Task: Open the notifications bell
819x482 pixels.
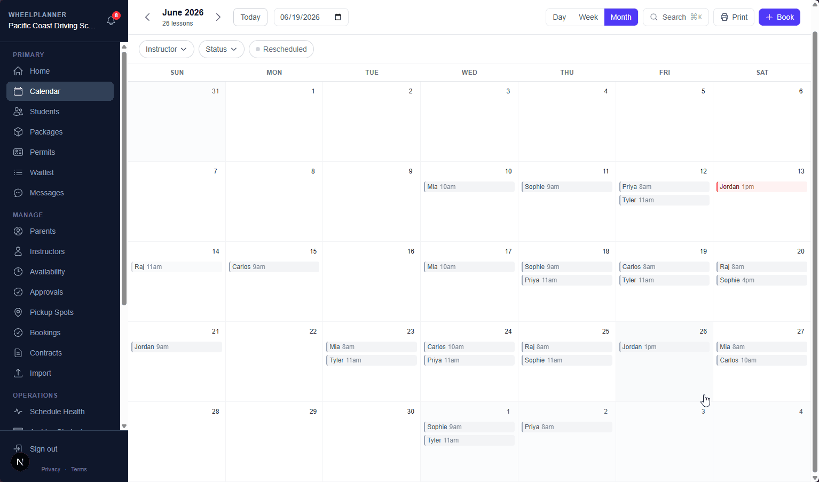Action: pos(111,21)
